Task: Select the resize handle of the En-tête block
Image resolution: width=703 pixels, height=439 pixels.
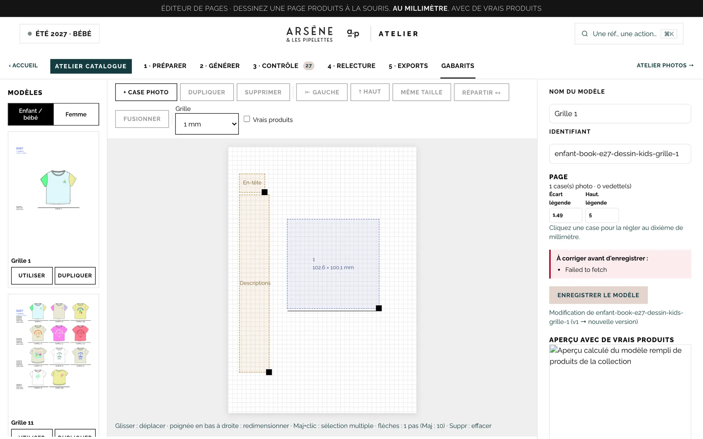Action: pos(264,192)
